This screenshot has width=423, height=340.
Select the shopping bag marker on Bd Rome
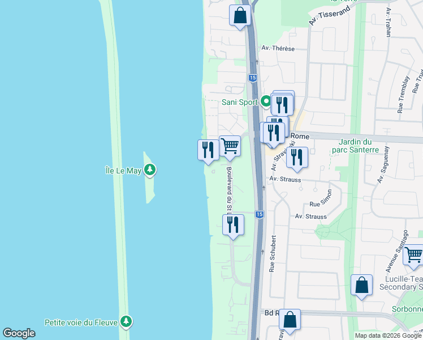(290, 321)
